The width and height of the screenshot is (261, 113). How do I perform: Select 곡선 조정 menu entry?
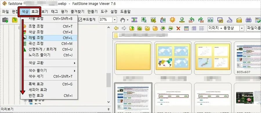click(x=49, y=44)
